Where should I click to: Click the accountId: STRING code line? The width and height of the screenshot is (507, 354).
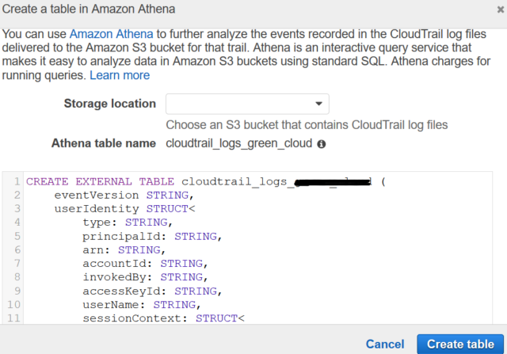click(143, 263)
